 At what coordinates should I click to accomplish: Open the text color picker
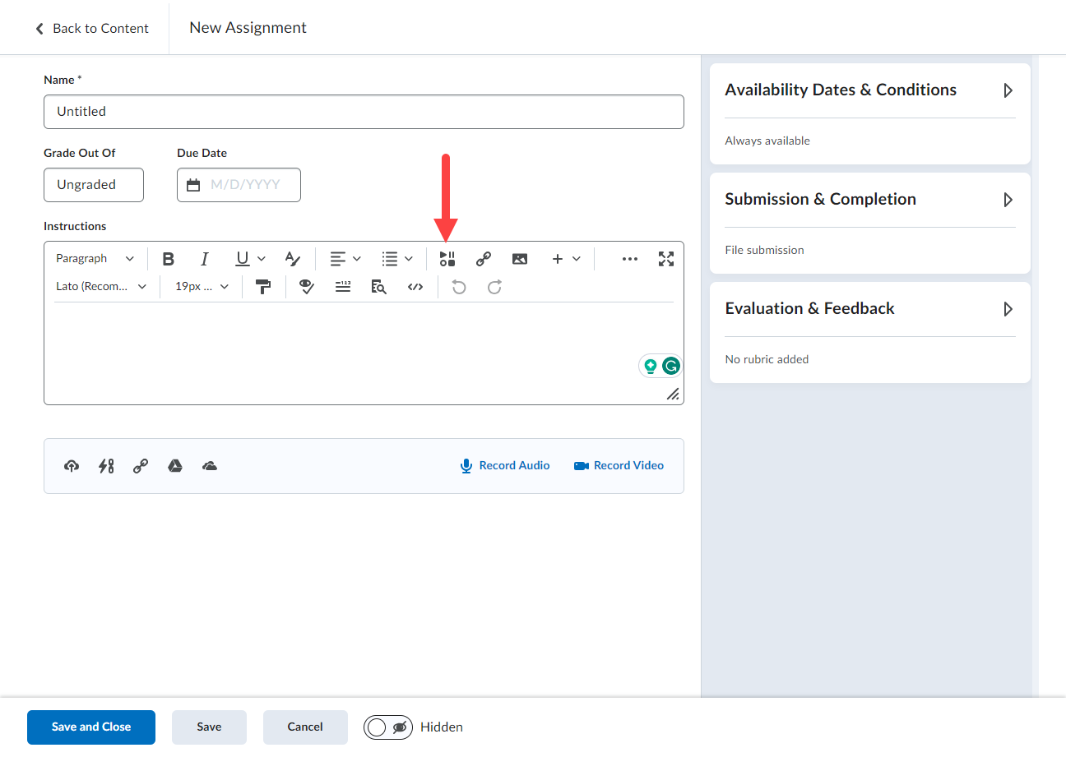point(293,259)
